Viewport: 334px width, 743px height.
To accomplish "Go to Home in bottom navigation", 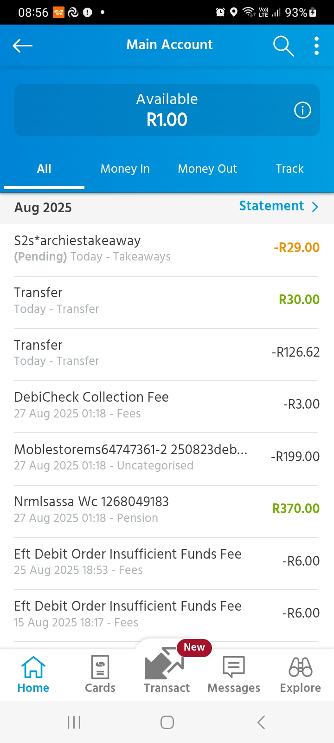I will click(33, 675).
